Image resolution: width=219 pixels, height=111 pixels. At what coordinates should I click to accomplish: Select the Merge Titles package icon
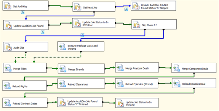pyautogui.click(x=8, y=68)
